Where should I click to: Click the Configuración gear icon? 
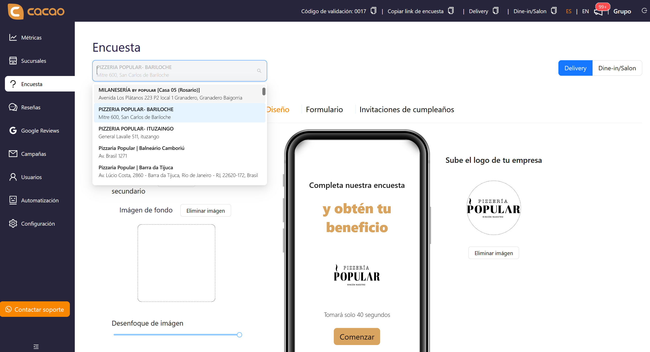(x=13, y=224)
